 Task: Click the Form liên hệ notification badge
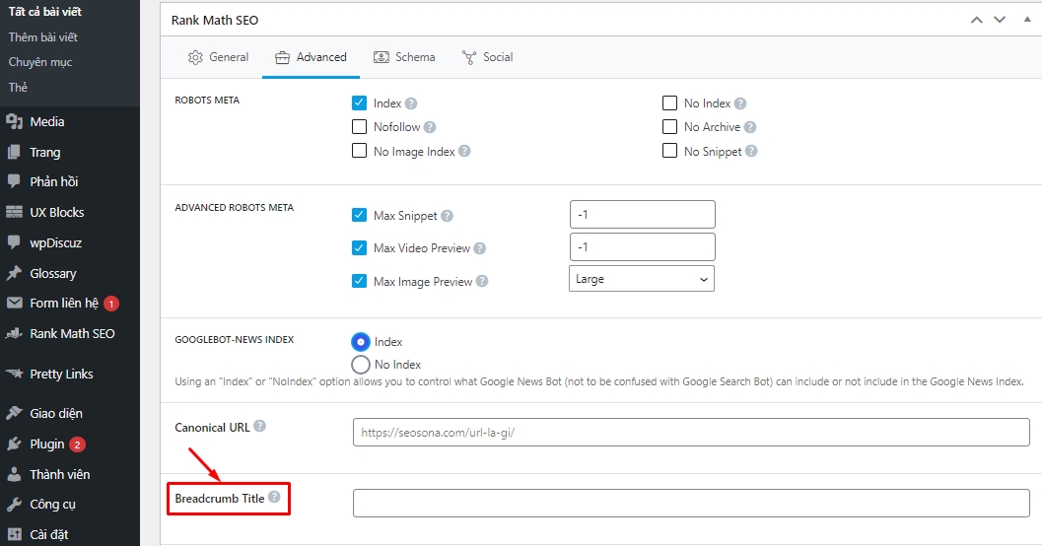(x=111, y=304)
